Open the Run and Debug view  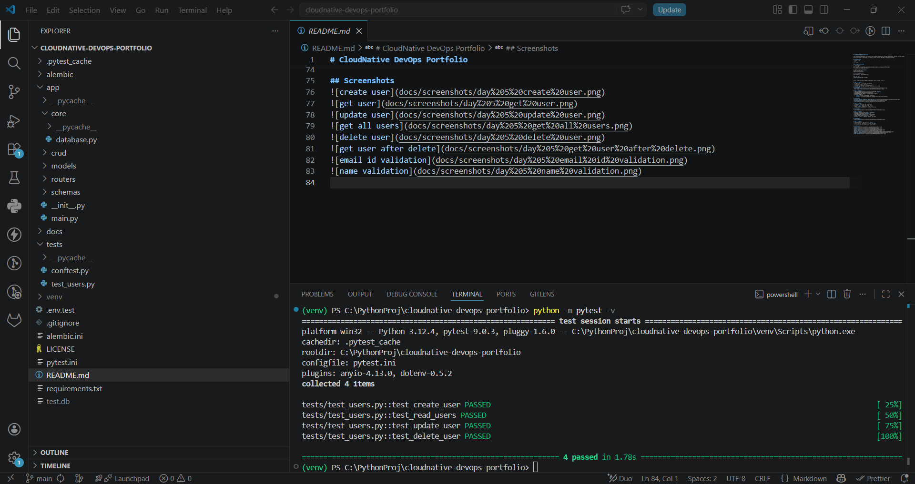[14, 121]
